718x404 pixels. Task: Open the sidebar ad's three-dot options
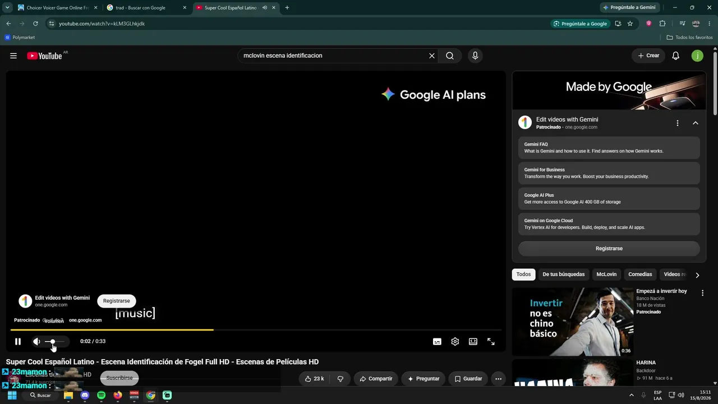pyautogui.click(x=677, y=123)
